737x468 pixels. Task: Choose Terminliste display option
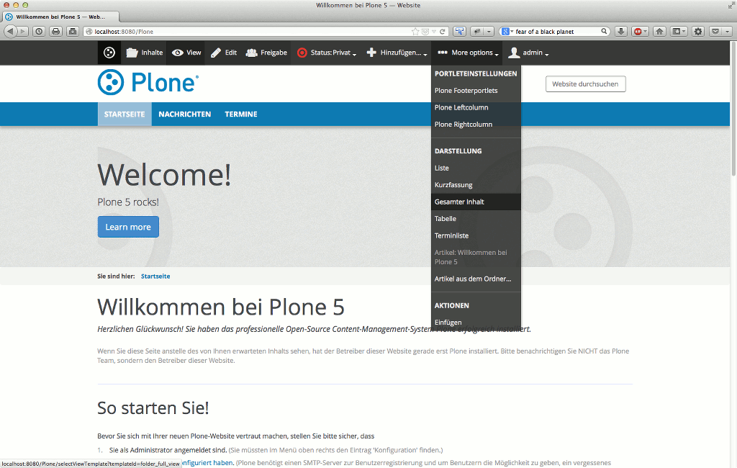click(x=476, y=235)
